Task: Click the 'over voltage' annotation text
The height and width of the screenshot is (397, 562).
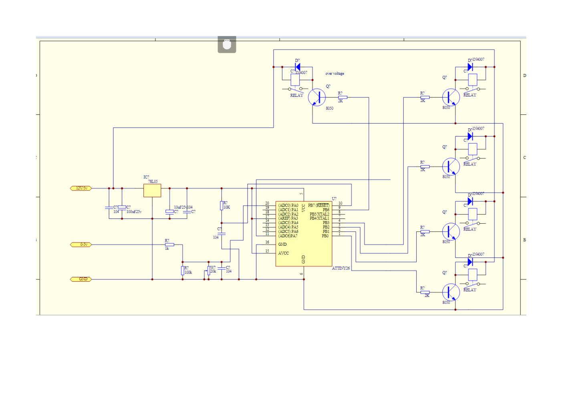Action: (334, 74)
